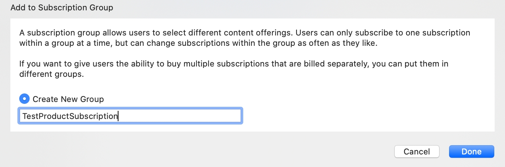Click the paragraph starting "A subscription group allows"
The width and height of the screenshot is (505, 167).
pos(244,38)
